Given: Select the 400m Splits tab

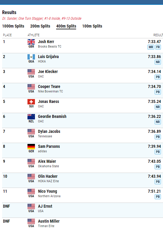Looking at the screenshot, I should click(66, 26).
